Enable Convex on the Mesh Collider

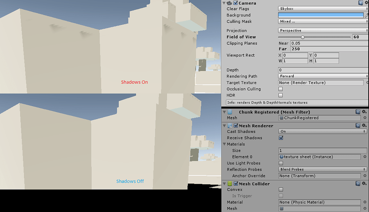280,189
